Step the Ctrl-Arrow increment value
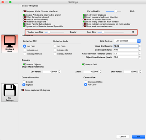 pos(60,72)
